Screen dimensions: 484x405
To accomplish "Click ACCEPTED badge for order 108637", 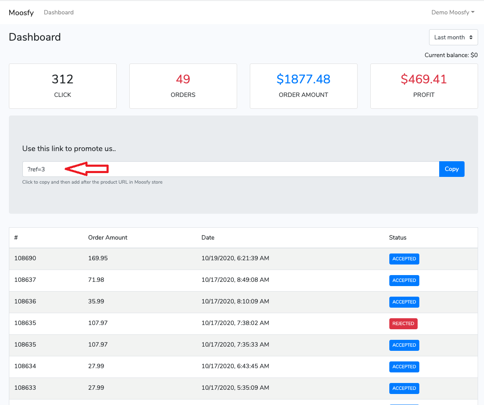I will (x=404, y=281).
